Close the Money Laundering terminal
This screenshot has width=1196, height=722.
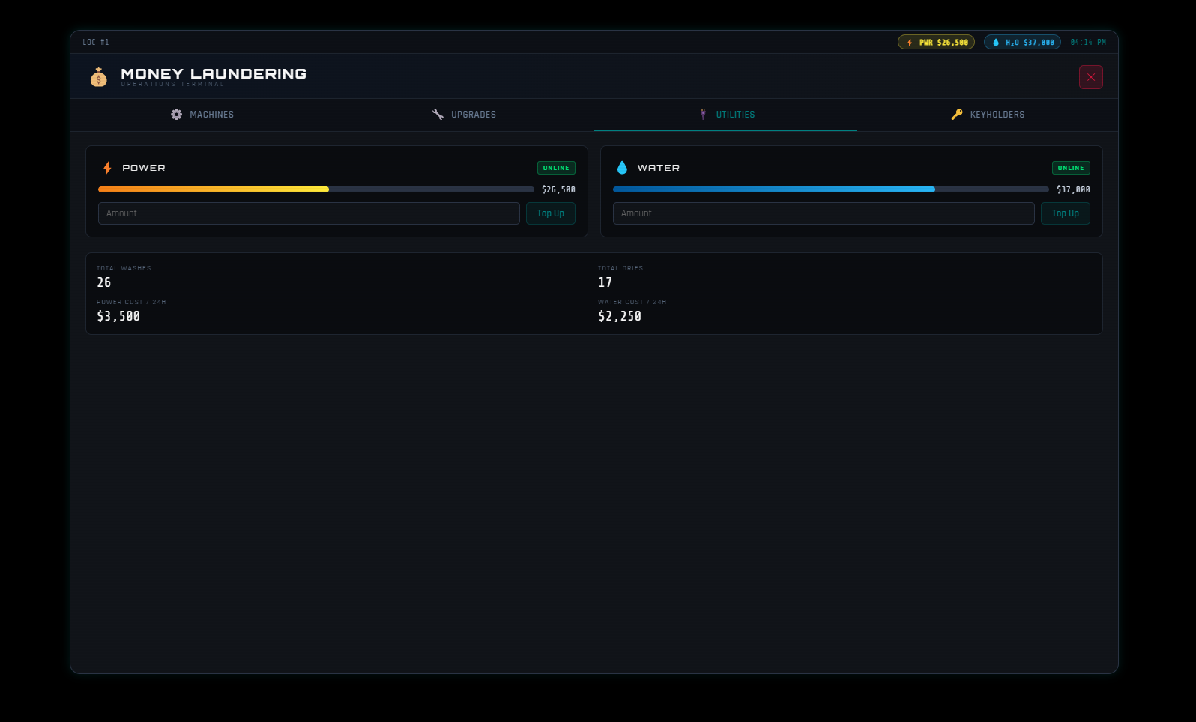[1091, 77]
